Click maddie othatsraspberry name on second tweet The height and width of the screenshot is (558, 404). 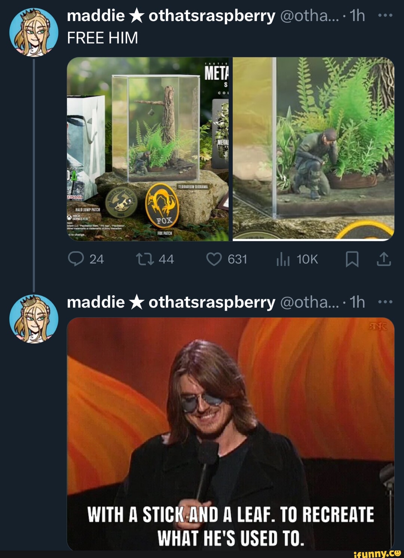(x=171, y=302)
